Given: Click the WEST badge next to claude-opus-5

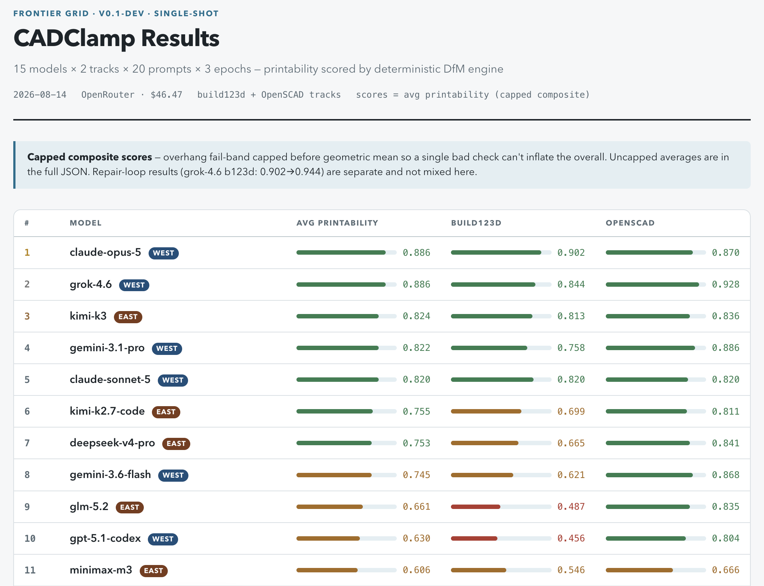Looking at the screenshot, I should tap(163, 253).
